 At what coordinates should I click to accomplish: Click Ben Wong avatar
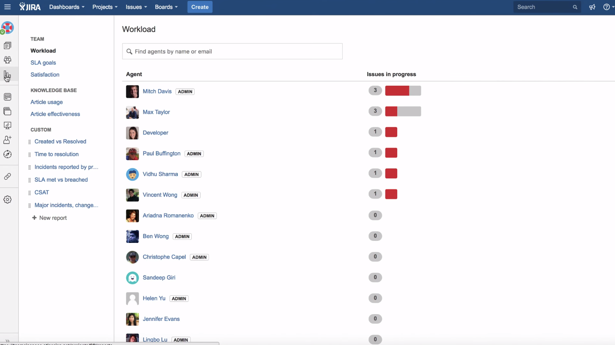(133, 237)
